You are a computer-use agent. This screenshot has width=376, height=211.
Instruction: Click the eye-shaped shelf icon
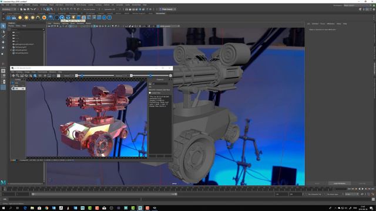click(68, 18)
